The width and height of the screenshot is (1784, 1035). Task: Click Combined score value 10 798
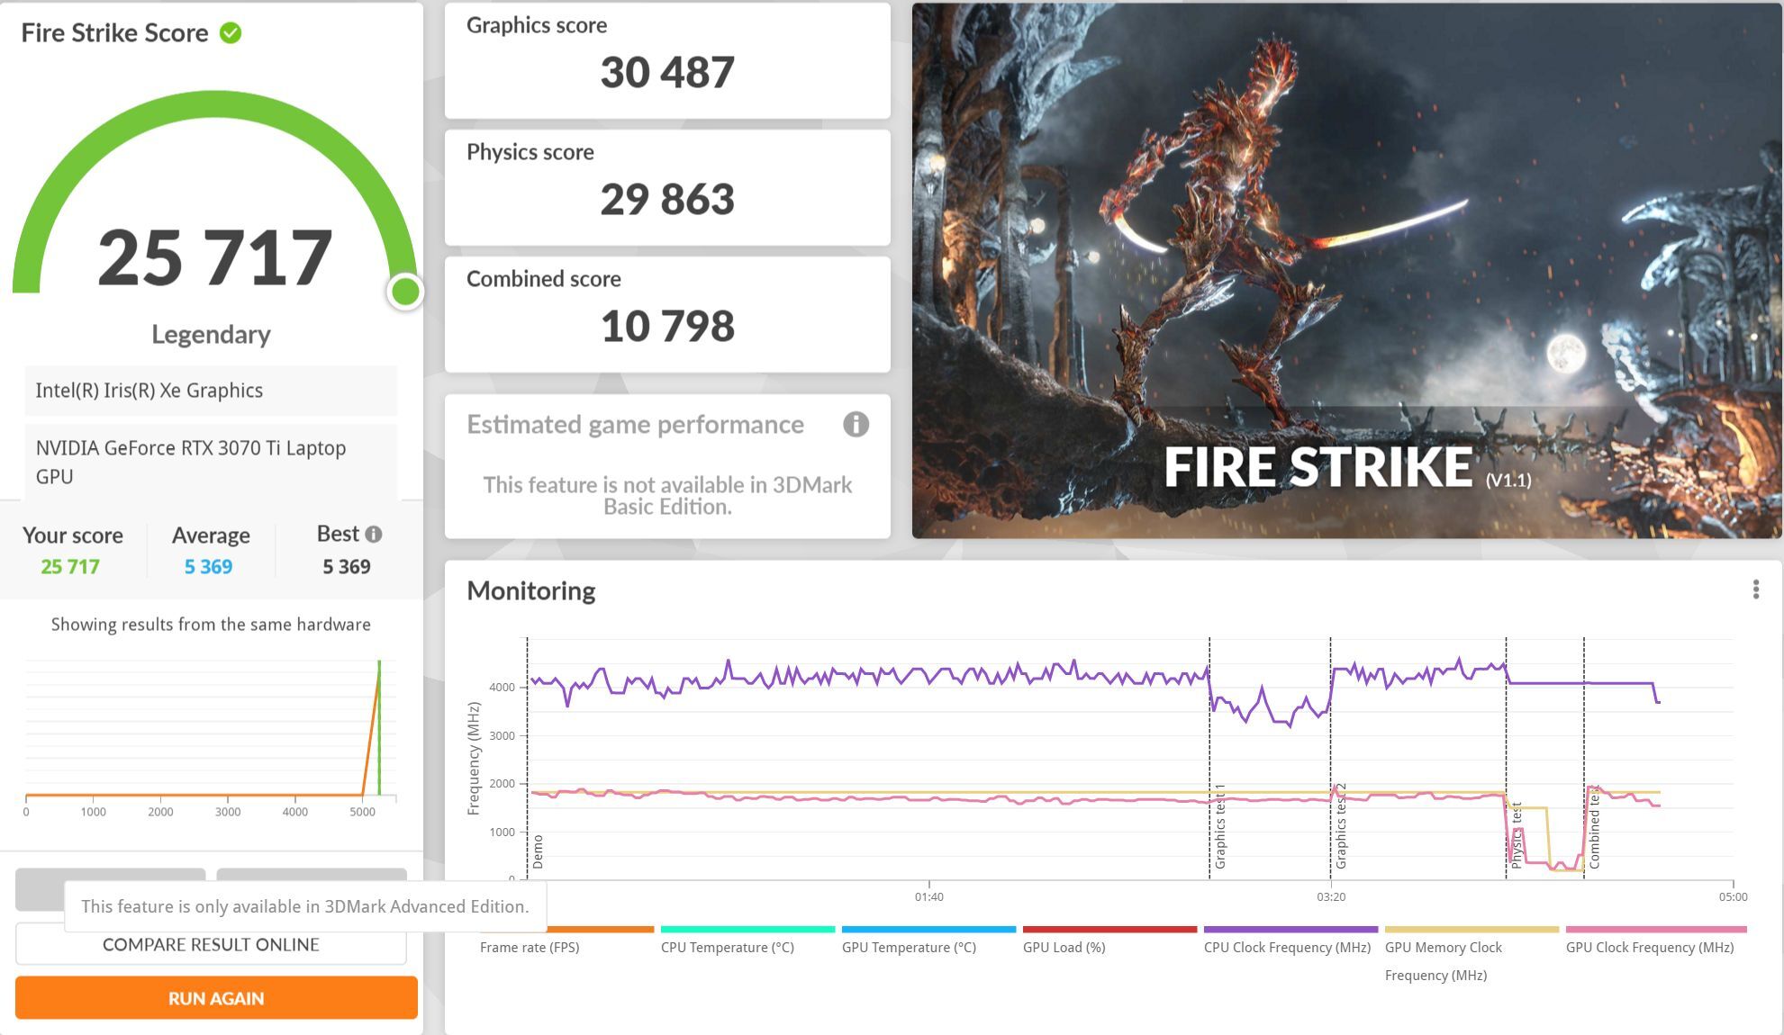pyautogui.click(x=667, y=326)
